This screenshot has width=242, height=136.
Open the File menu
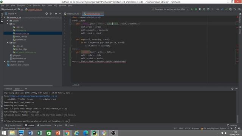(3, 5)
